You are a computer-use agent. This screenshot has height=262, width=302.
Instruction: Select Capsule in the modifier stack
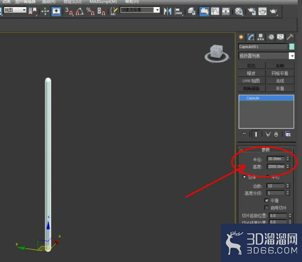pyautogui.click(x=266, y=99)
